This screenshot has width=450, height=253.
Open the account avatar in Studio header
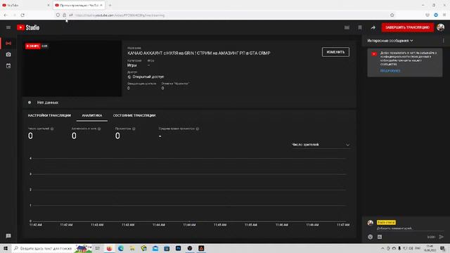pos(441,27)
